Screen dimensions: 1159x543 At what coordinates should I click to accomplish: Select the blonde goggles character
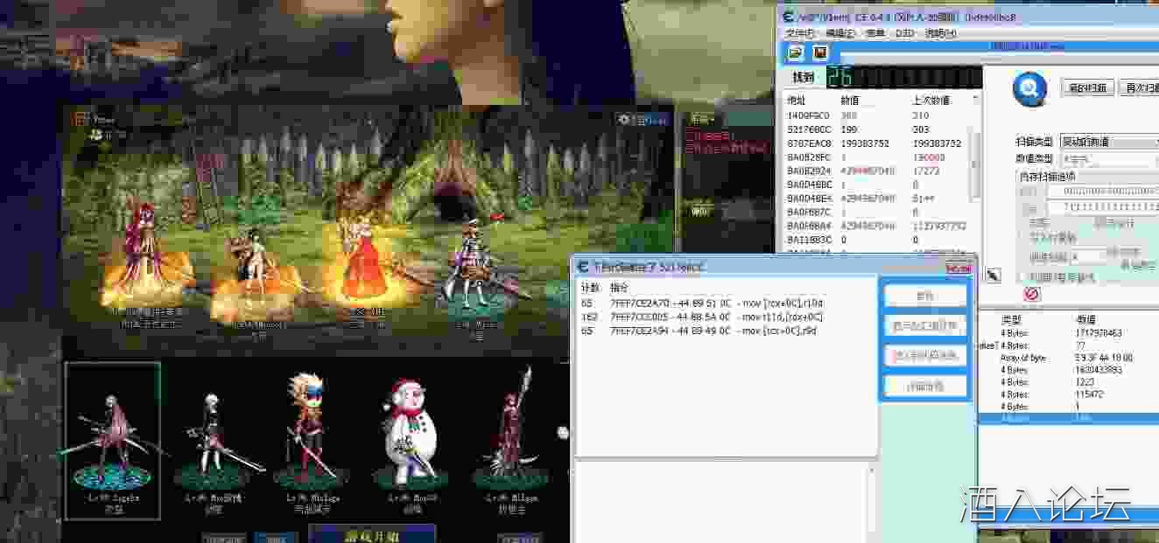click(x=311, y=433)
